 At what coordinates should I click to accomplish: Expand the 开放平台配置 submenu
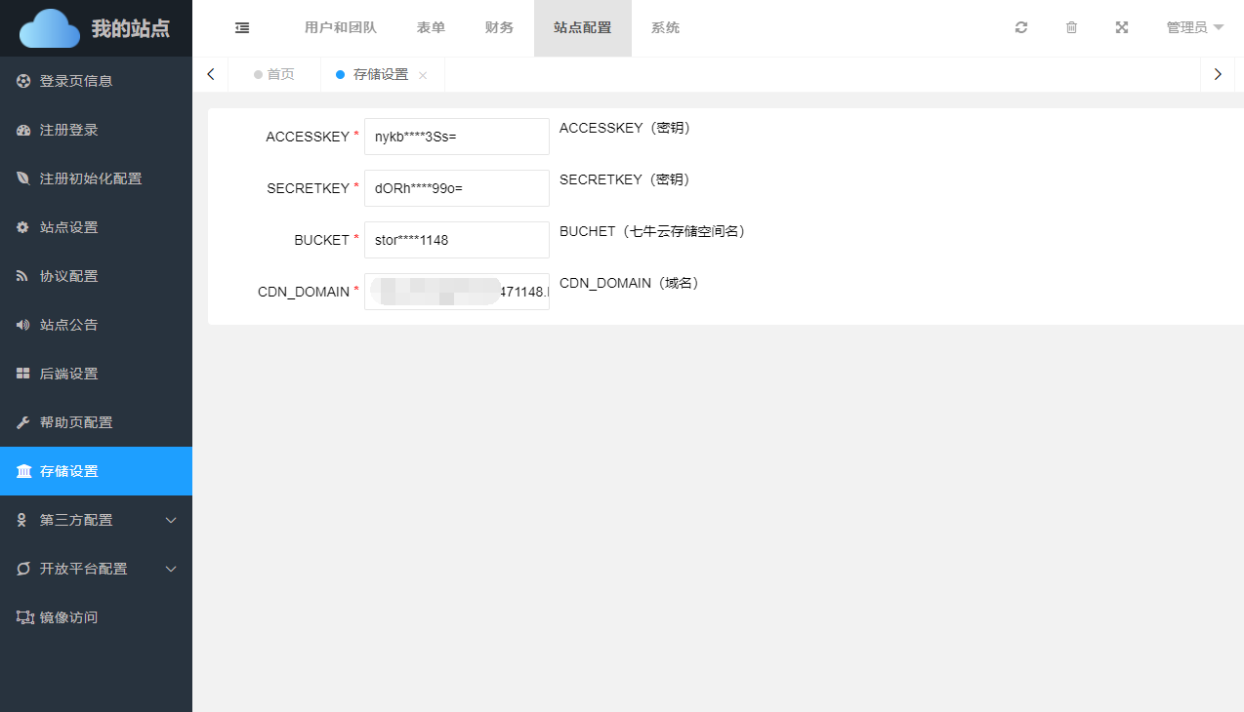(96, 569)
